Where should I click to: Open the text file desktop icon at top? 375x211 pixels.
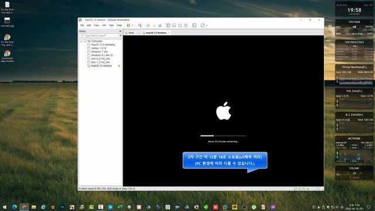point(7,8)
